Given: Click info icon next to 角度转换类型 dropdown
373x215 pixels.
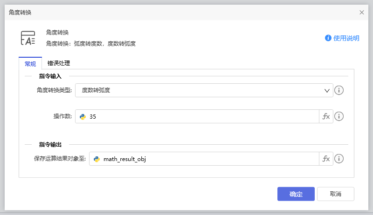Looking at the screenshot, I should point(339,90).
